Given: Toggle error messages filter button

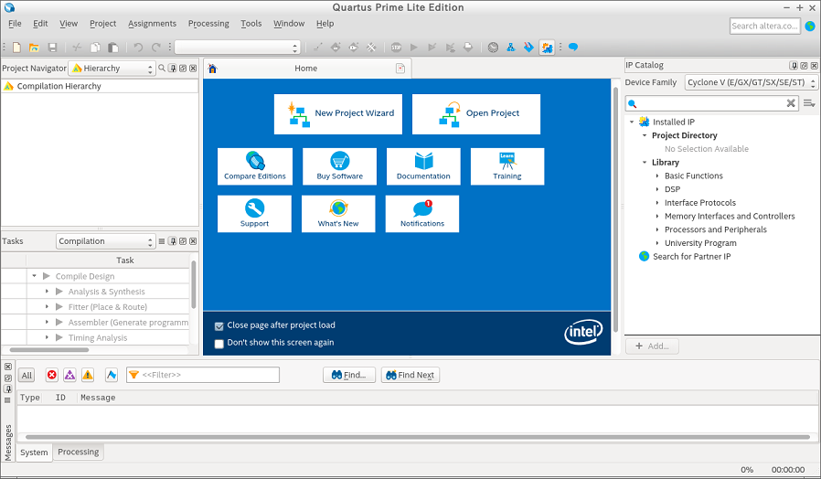Looking at the screenshot, I should click(x=51, y=375).
